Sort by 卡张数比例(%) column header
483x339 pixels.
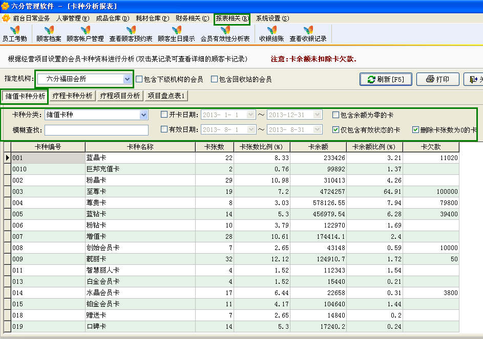tap(262, 147)
